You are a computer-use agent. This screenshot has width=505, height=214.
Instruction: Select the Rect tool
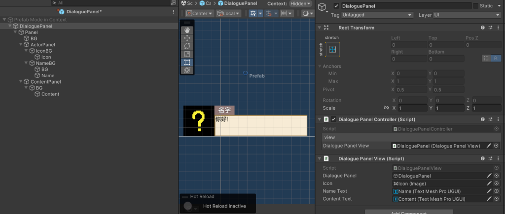[x=187, y=62]
